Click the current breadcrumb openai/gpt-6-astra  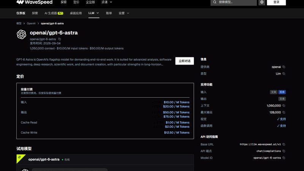(x=52, y=24)
